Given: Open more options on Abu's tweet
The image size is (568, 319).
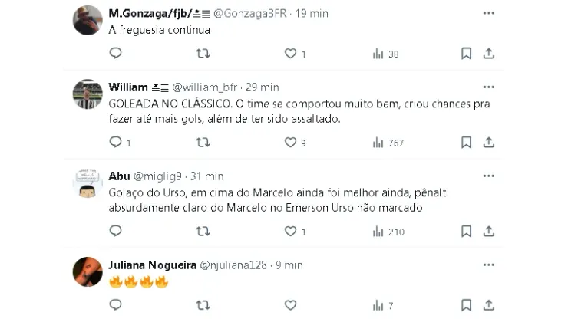Looking at the screenshot, I should pyautogui.click(x=488, y=176).
